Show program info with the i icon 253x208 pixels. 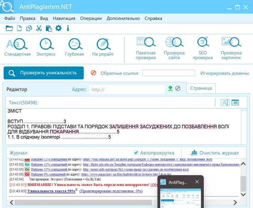(68, 28)
